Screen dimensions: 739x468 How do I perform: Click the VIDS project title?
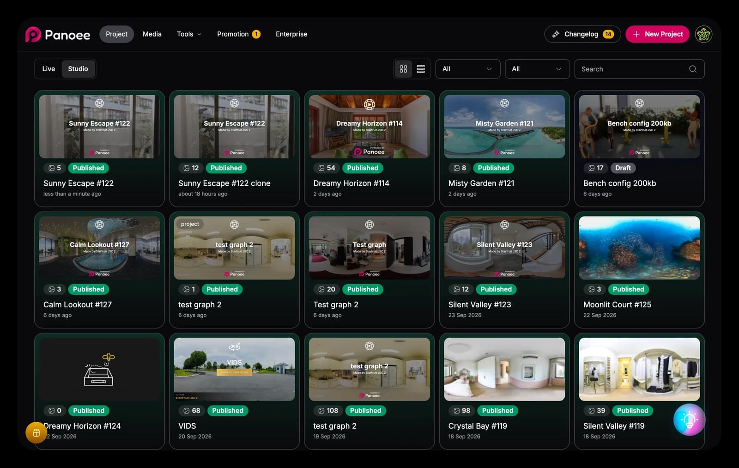(187, 426)
